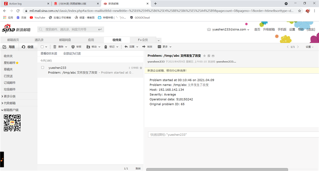Click the music note widget at bottom left
Screen dimensions: 319x171
(2, 159)
